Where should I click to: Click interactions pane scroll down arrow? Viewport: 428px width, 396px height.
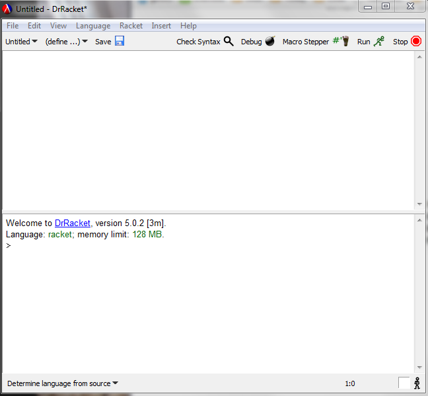[419, 368]
